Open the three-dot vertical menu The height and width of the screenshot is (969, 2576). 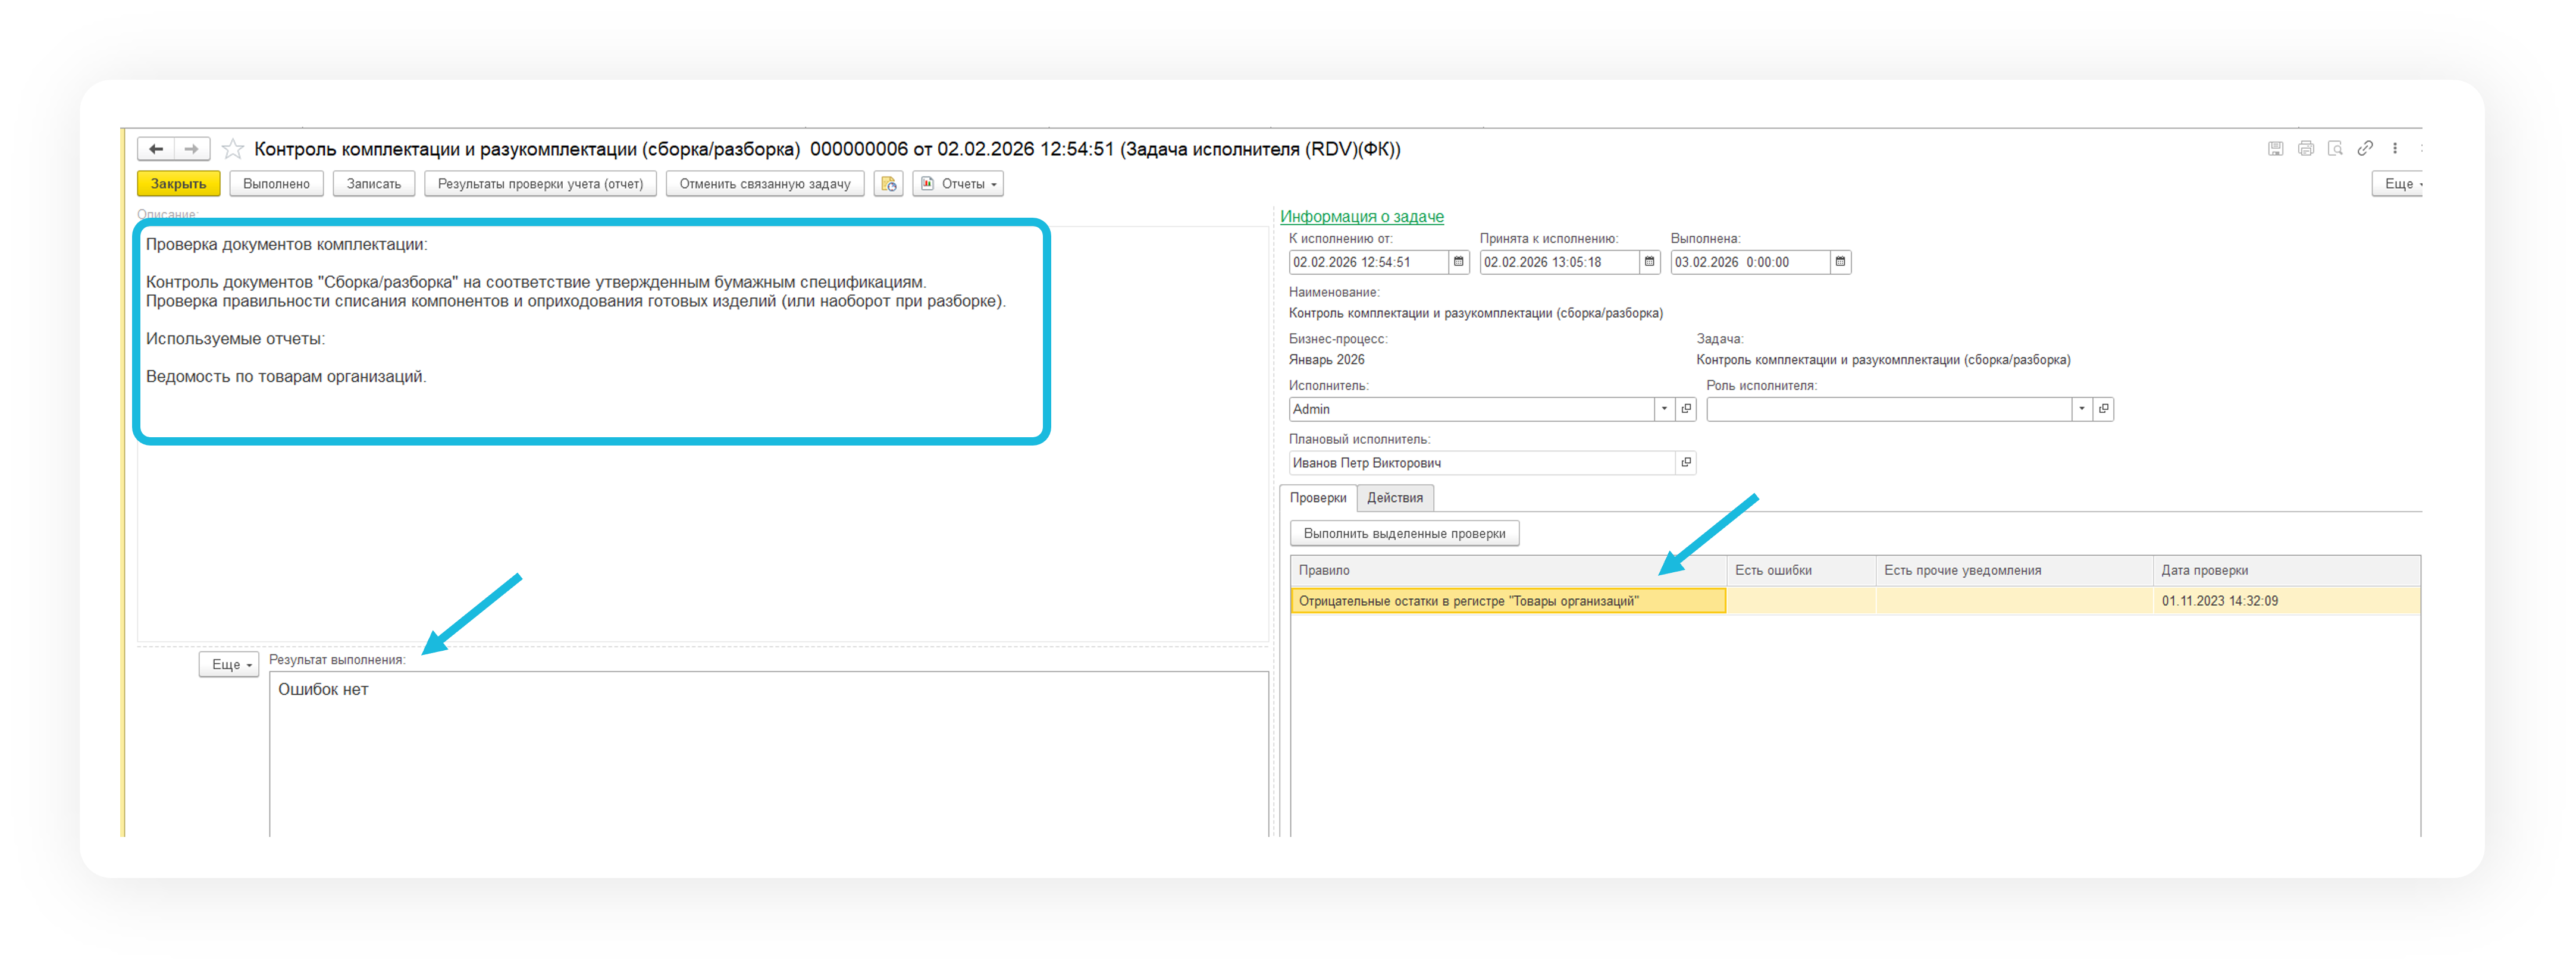point(2395,149)
